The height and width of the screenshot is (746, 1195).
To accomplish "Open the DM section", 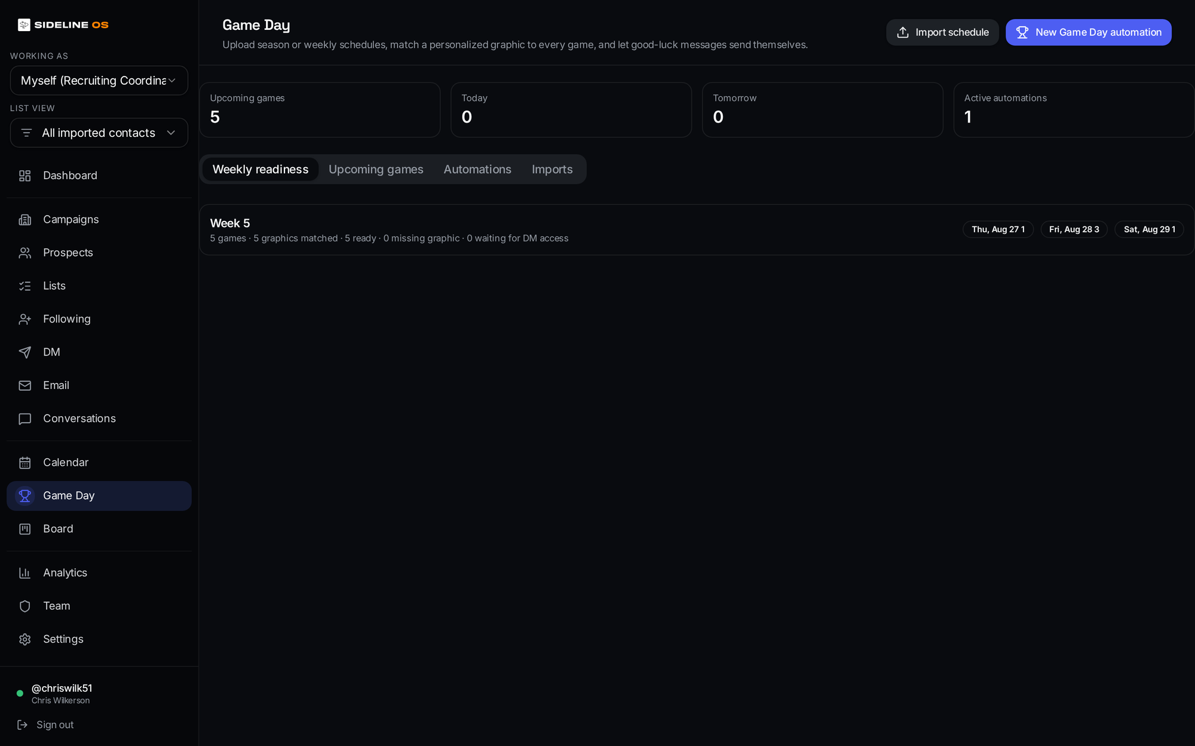I will pos(99,352).
